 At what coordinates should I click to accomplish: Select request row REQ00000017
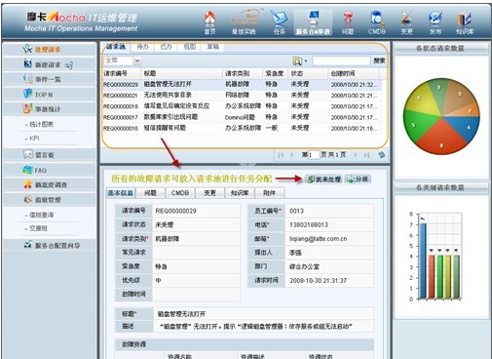coord(242,117)
